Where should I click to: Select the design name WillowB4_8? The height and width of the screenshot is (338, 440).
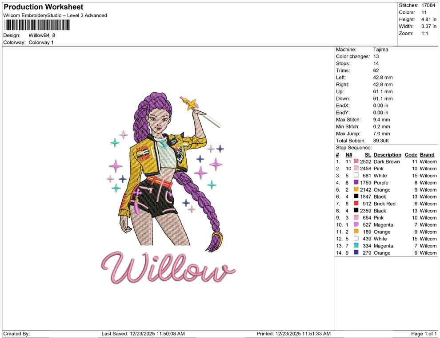point(43,35)
